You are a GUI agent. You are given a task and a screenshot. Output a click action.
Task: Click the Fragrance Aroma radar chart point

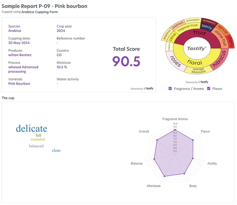tap(175, 130)
